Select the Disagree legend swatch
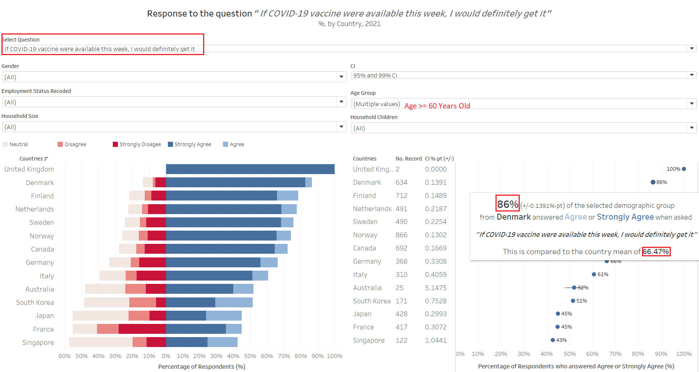Screen dimensions: 699x372 point(60,144)
